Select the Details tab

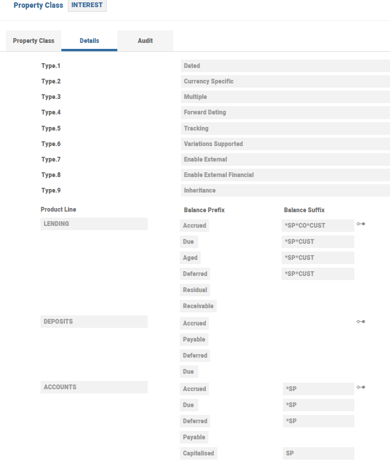[x=89, y=41]
